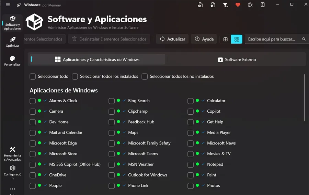
Task: Tick the Movies & TV checkbox
Action: (190, 154)
